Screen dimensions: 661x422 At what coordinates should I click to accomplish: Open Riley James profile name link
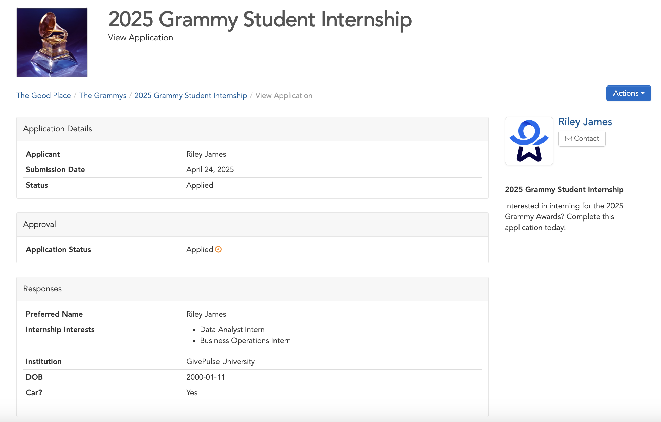[x=585, y=122]
